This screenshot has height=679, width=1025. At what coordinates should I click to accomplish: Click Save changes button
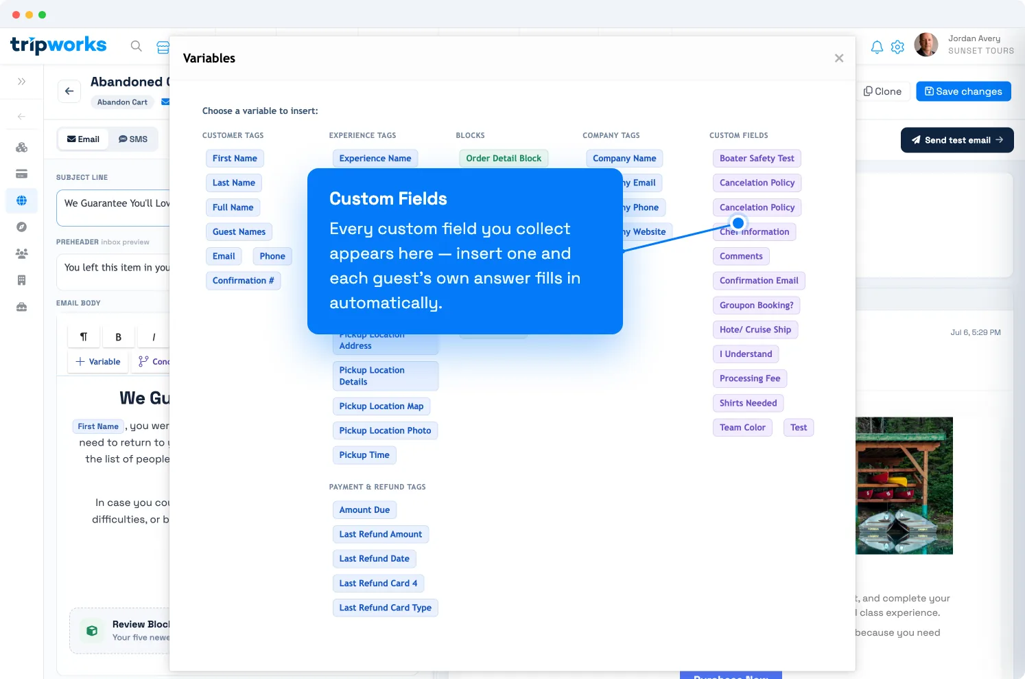pos(963,91)
